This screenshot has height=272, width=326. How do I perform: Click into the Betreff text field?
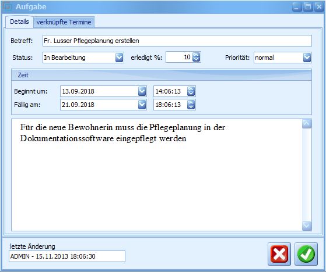click(177, 41)
